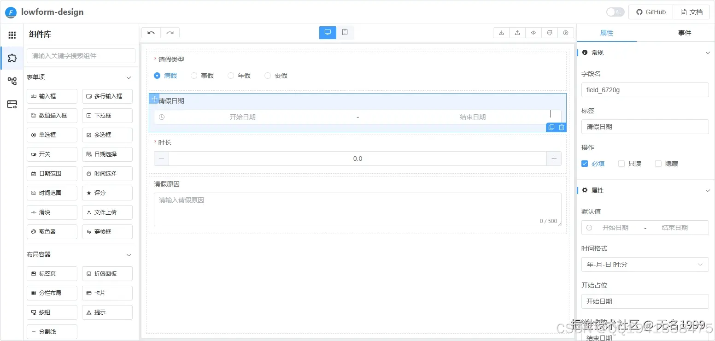This screenshot has height=341, width=715.
Task: Switch to desktop preview mode
Action: tap(328, 32)
